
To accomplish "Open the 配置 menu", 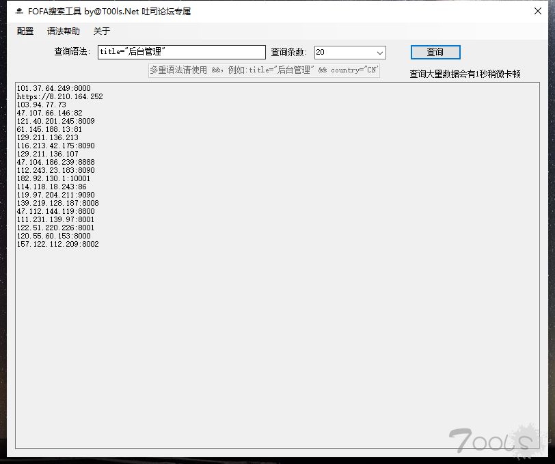I will click(x=25, y=31).
